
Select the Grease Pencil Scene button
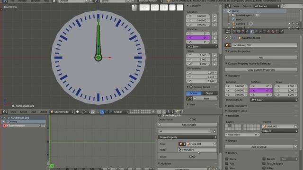194,93
